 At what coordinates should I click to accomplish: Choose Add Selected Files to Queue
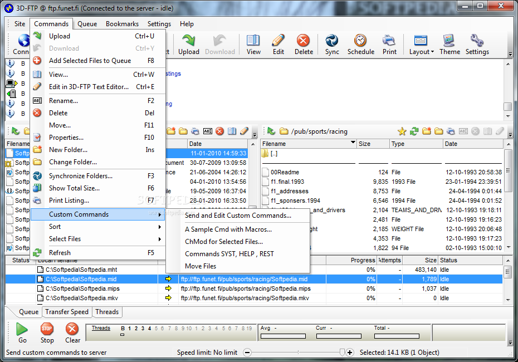(98, 61)
